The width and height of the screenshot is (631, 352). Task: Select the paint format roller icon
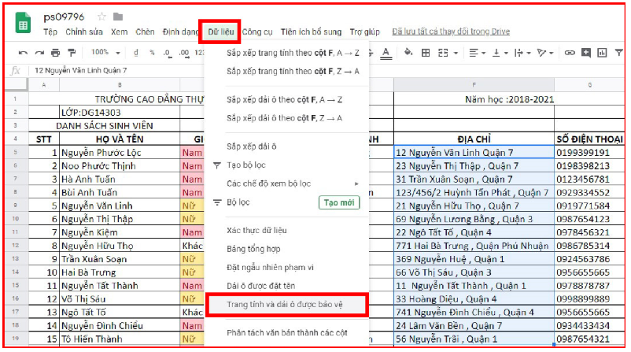point(72,53)
